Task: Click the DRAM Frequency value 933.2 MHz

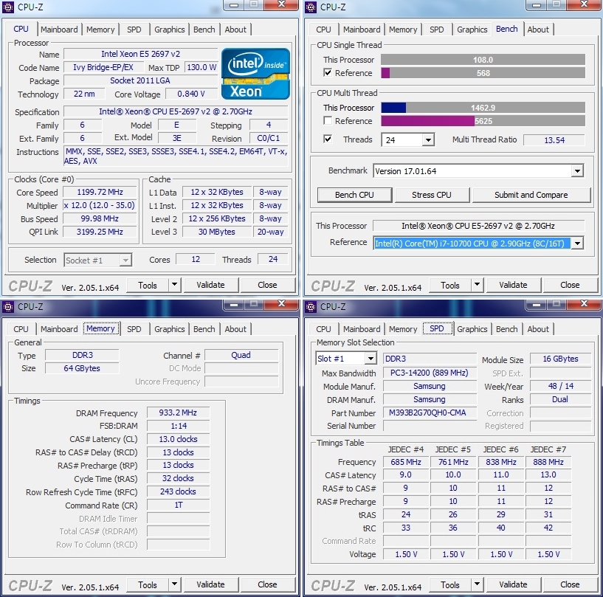Action: click(x=178, y=413)
